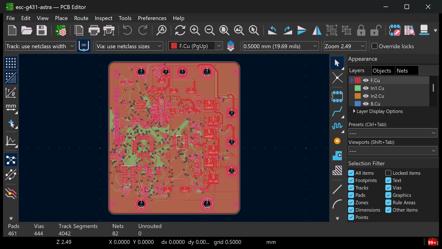Click the Save board icon

(x=42, y=30)
